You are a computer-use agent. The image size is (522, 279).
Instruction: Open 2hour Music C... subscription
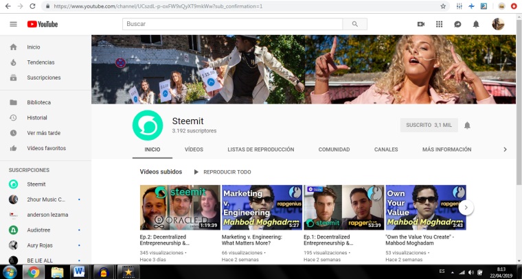coord(45,199)
